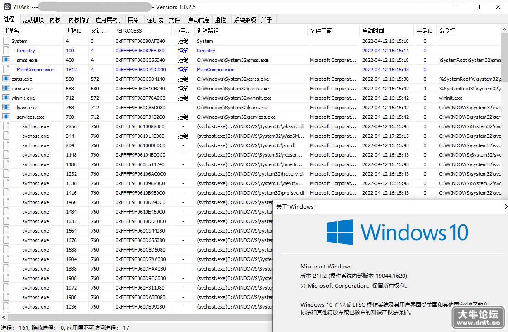Switch to the 驱动模块 tab
The height and width of the screenshot is (332, 508).
pos(33,20)
